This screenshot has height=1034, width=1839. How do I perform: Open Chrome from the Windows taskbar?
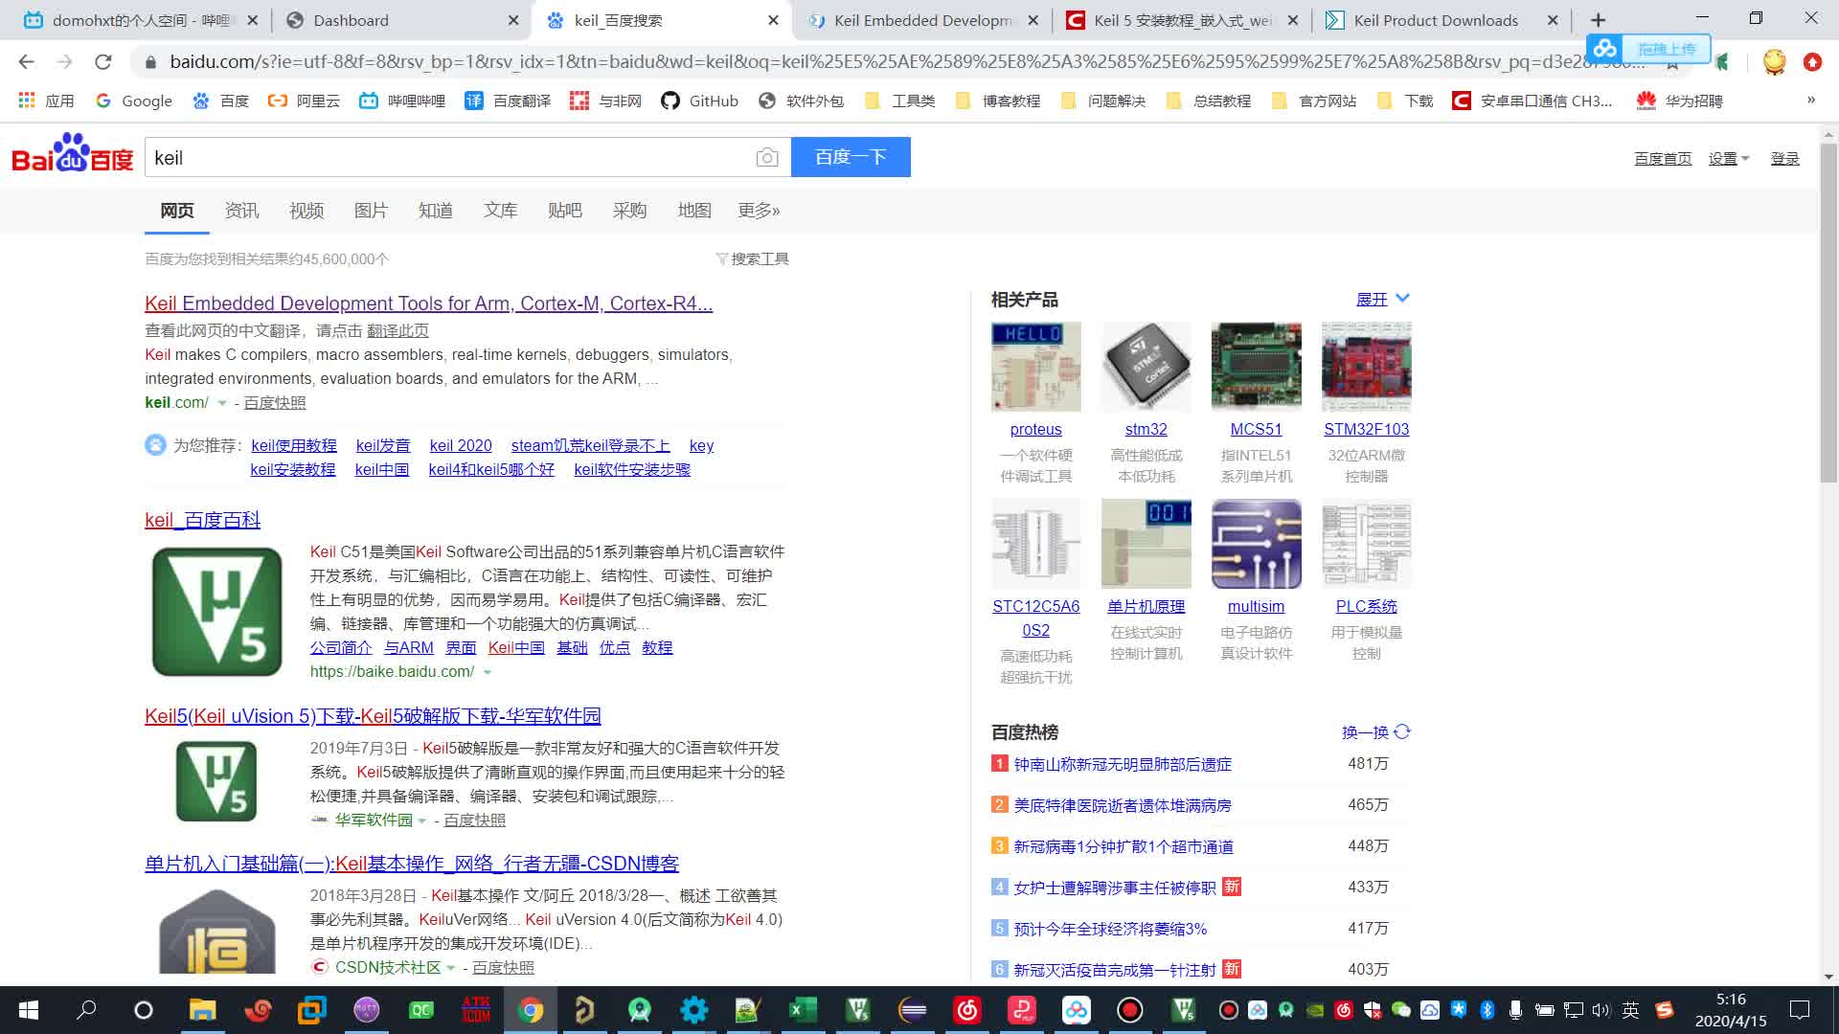(531, 1010)
